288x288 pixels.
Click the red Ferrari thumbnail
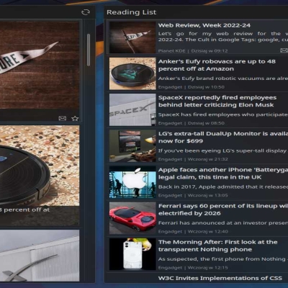click(132, 218)
